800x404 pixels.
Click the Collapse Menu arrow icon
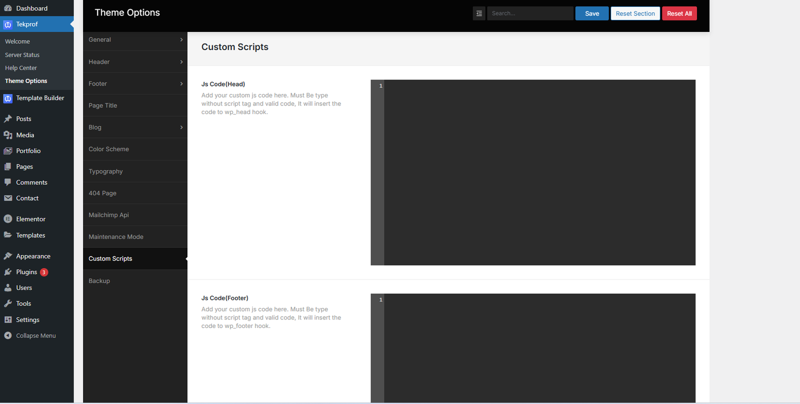pyautogui.click(x=8, y=335)
